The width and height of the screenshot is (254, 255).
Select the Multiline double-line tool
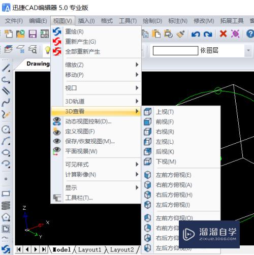pos(6,91)
